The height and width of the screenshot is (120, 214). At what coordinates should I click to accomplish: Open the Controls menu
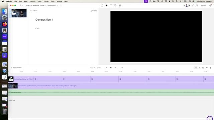pos(32,1)
